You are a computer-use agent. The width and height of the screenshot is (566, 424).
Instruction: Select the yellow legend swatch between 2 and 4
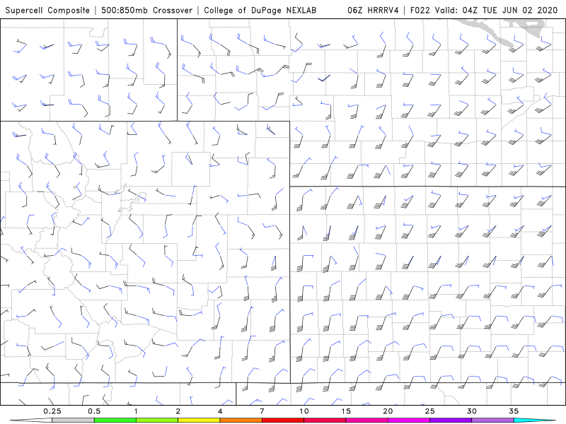point(199,420)
